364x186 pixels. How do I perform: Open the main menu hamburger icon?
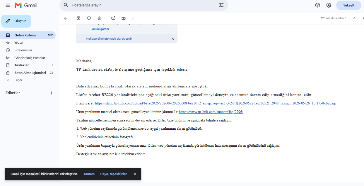(8, 5)
